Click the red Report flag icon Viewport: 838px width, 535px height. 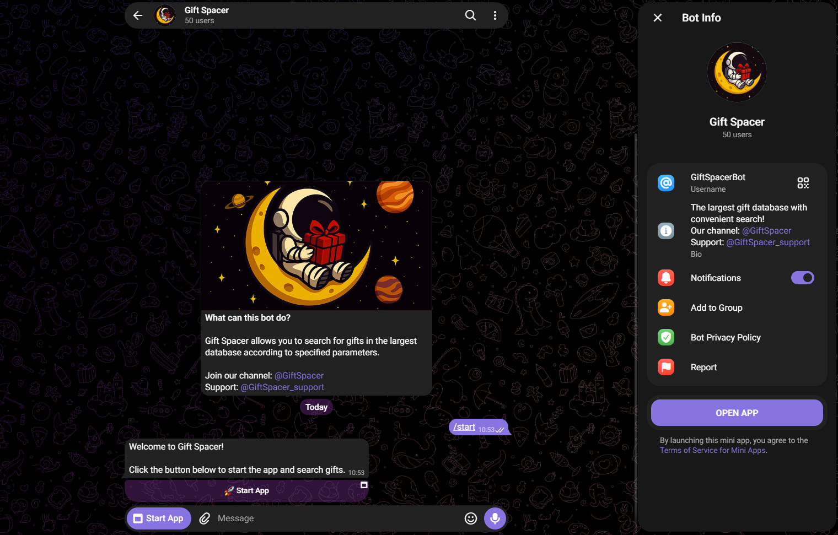pos(666,367)
